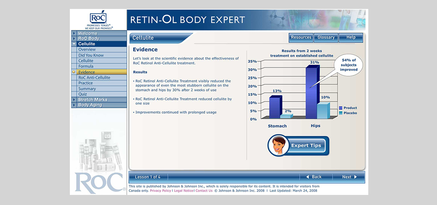The image size is (437, 205).
Task: Click the Product legend color swatch
Action: click(x=341, y=108)
